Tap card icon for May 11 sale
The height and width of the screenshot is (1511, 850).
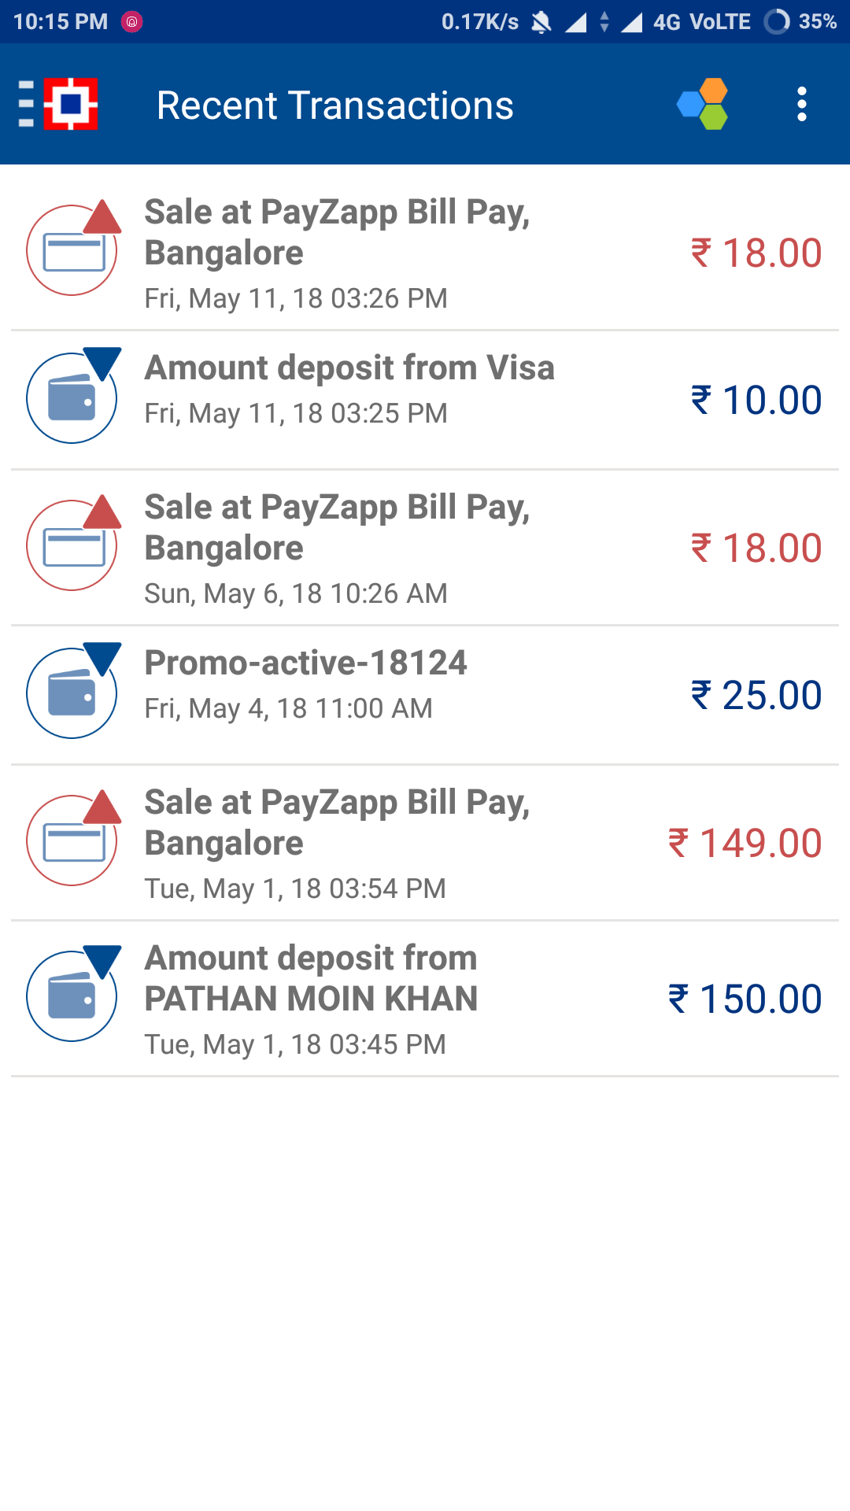coord(72,250)
